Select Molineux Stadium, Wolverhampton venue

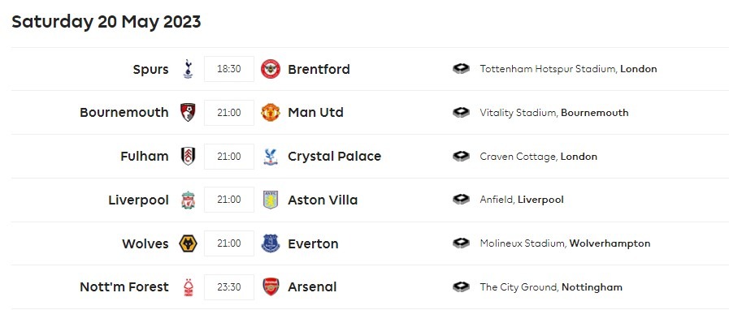[565, 243]
